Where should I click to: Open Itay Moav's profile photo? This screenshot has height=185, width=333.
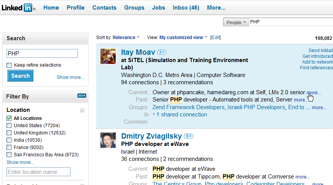pos(108,56)
